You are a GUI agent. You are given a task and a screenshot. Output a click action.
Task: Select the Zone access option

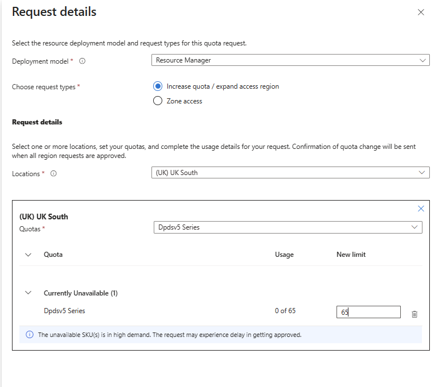coord(158,101)
